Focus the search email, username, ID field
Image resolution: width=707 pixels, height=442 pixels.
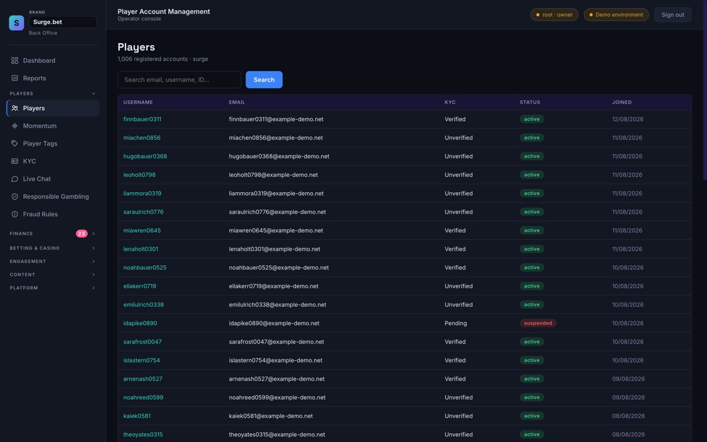179,80
